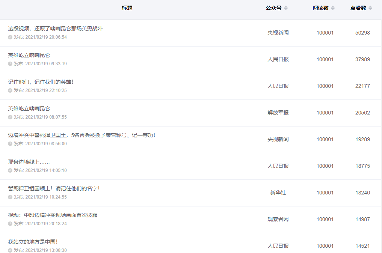Click 观察者网 account name

click(278, 219)
